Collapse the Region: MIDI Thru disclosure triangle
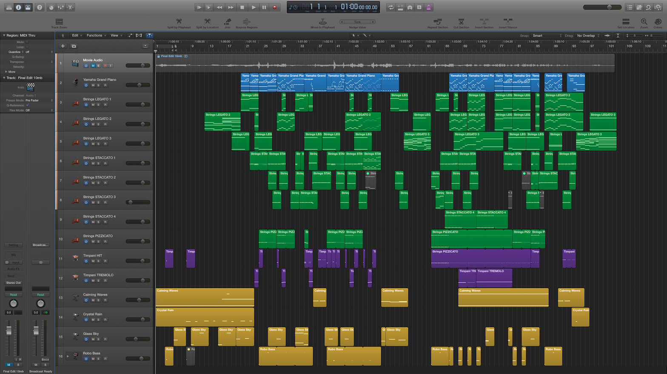 pyautogui.click(x=4, y=35)
